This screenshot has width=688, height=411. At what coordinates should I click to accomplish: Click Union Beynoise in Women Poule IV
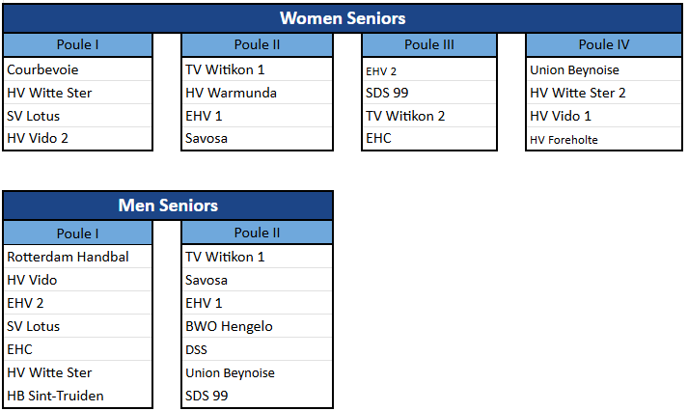click(603, 69)
